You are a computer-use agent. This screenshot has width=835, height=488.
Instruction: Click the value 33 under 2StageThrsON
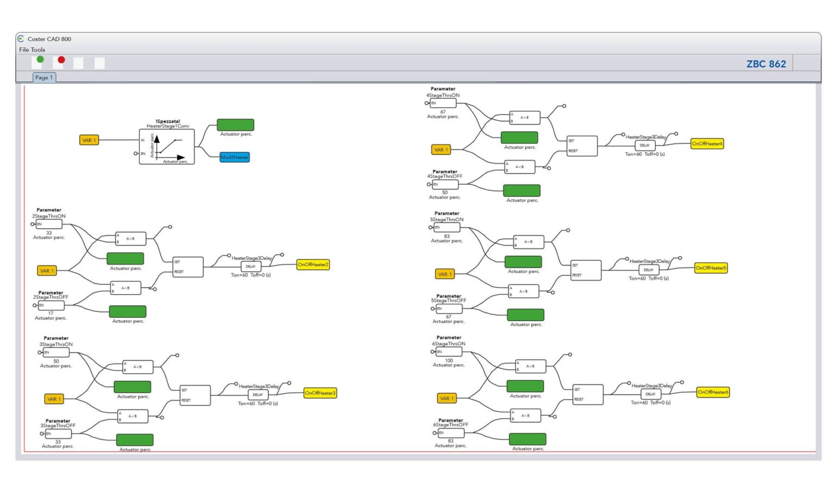(49, 233)
